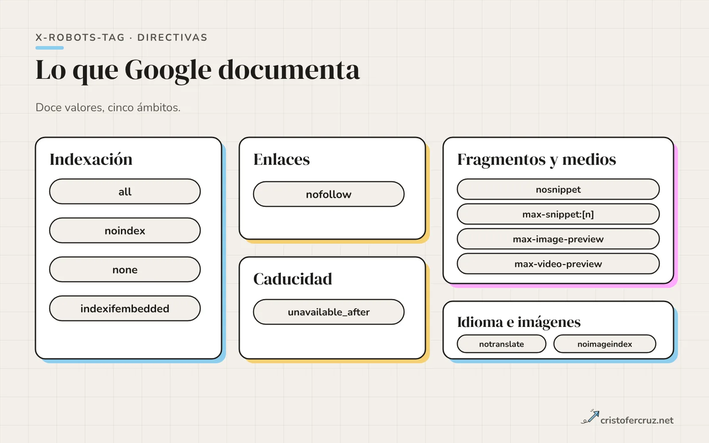Click the Caducidad card heading
This screenshot has width=709, height=443.
pos(293,279)
